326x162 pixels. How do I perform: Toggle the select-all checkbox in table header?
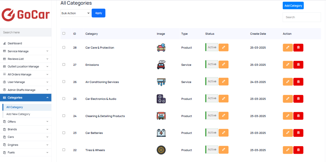[x=64, y=33]
